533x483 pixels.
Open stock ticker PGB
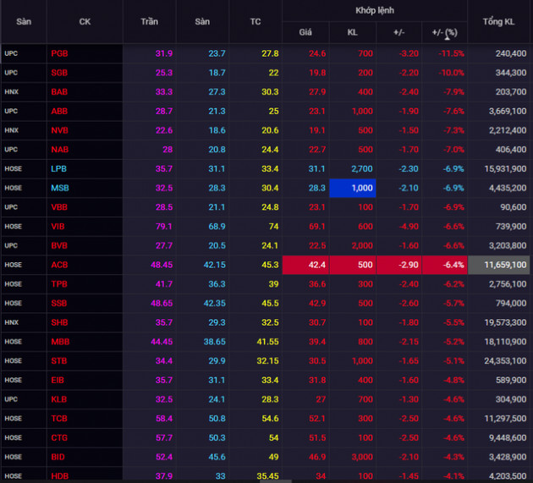(59, 53)
